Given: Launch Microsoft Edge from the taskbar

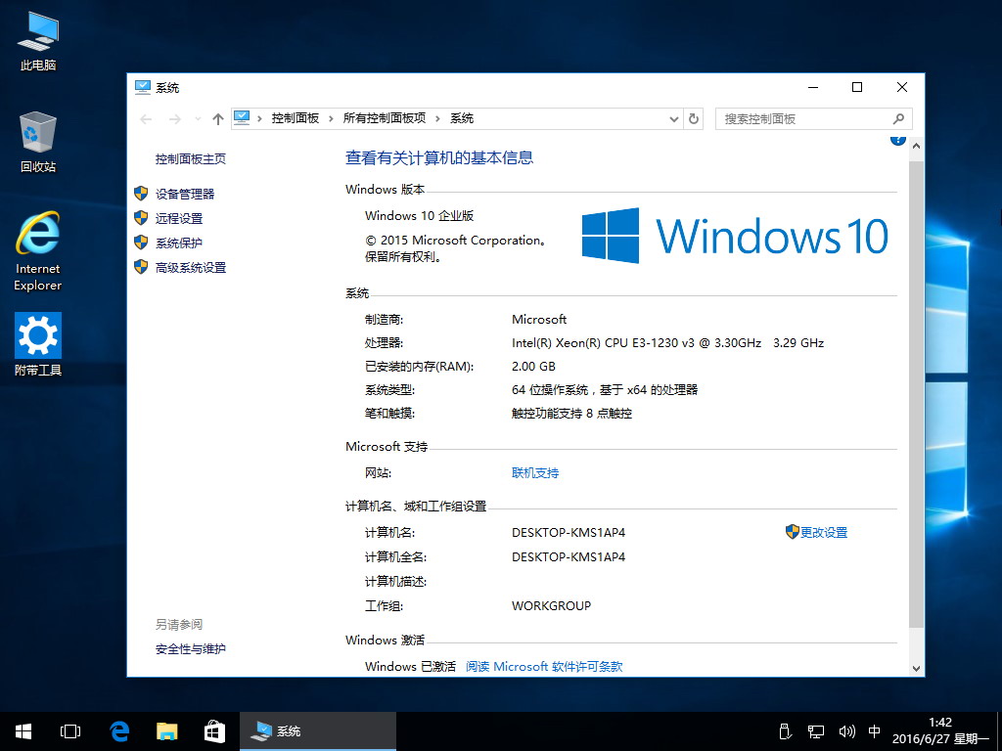Looking at the screenshot, I should (x=119, y=731).
